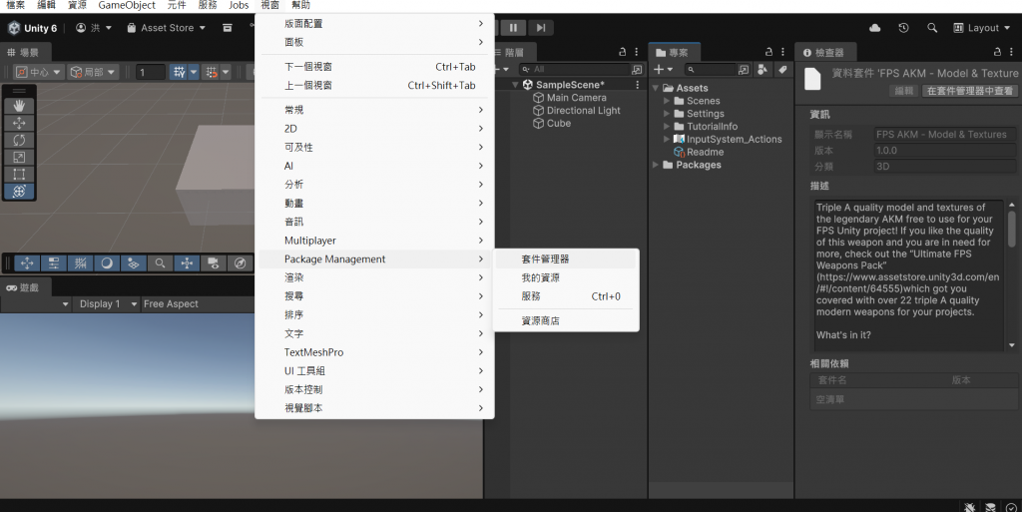The width and height of the screenshot is (1022, 512).
Task: Select 下一個視窗 menu entry
Action: click(374, 67)
